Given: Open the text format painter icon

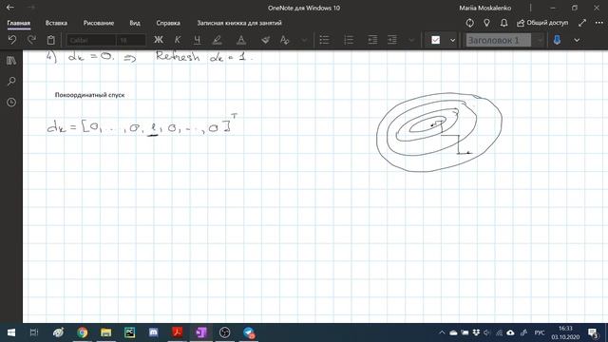Looking at the screenshot, I should pos(285,40).
